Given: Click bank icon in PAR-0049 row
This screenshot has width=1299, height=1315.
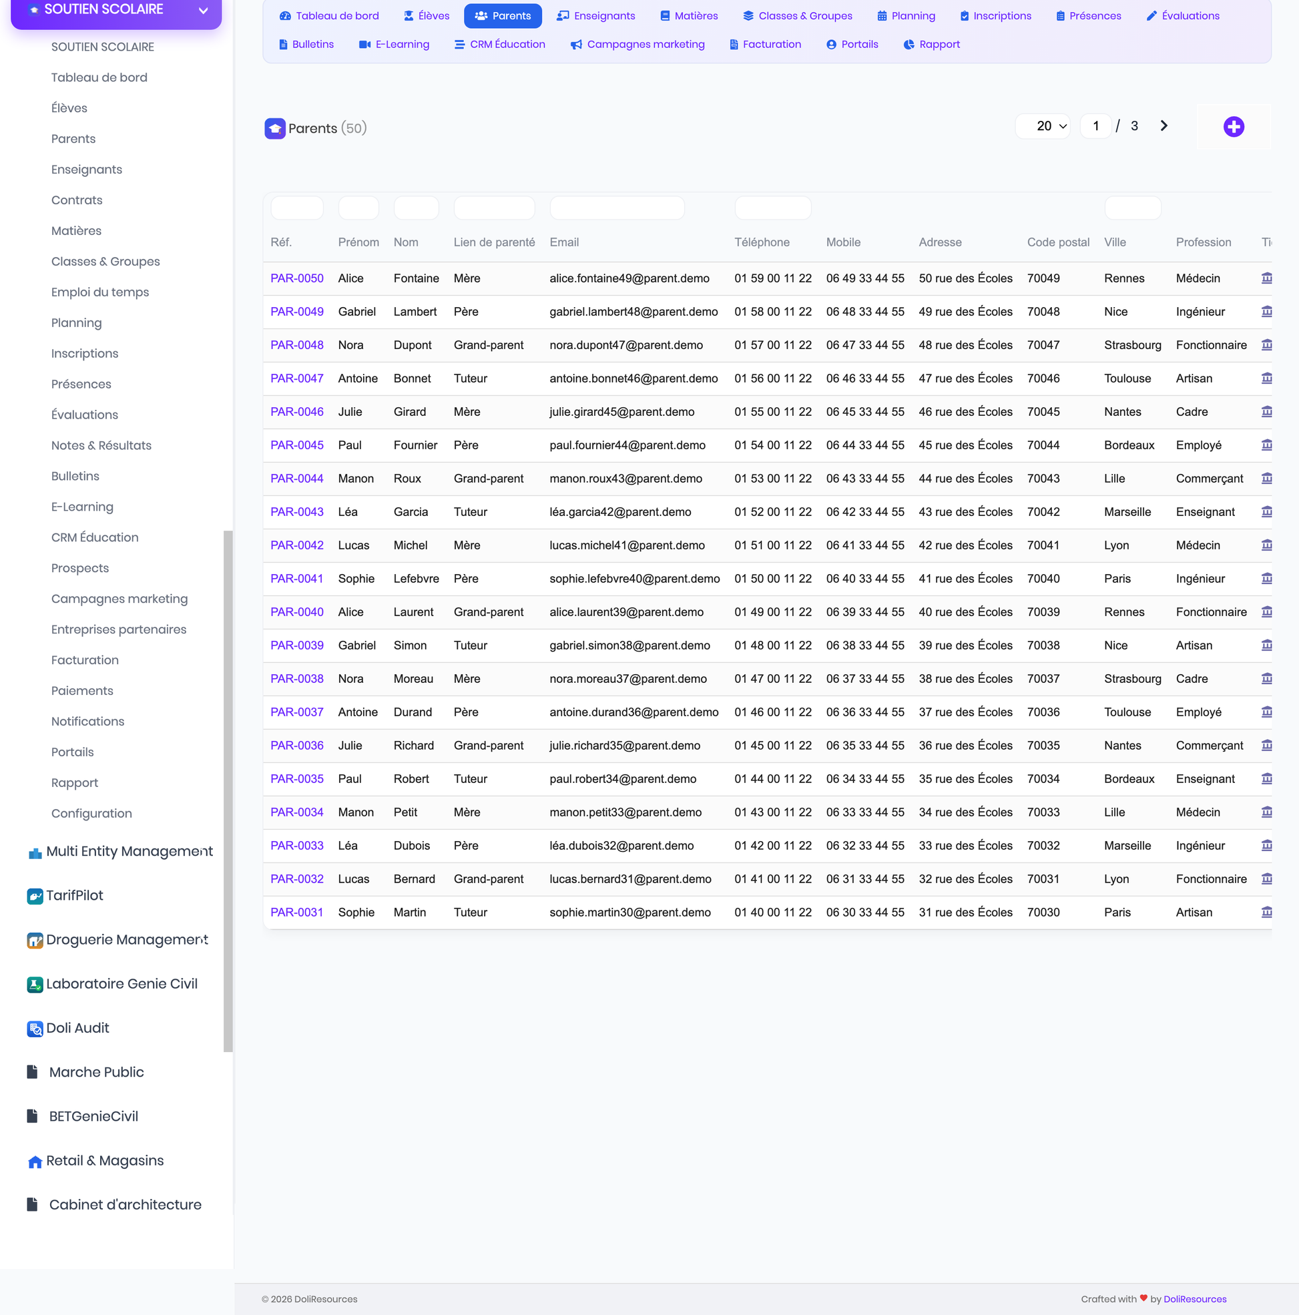Looking at the screenshot, I should (1266, 312).
